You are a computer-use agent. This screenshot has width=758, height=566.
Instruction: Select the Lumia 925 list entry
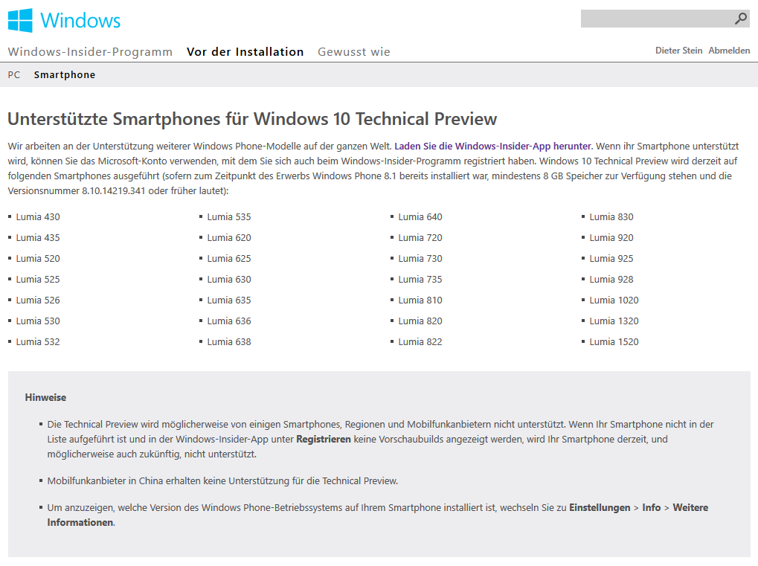(x=611, y=259)
